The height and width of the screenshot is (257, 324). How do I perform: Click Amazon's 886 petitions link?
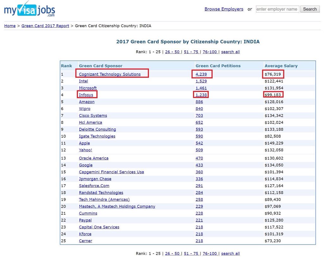199,102
